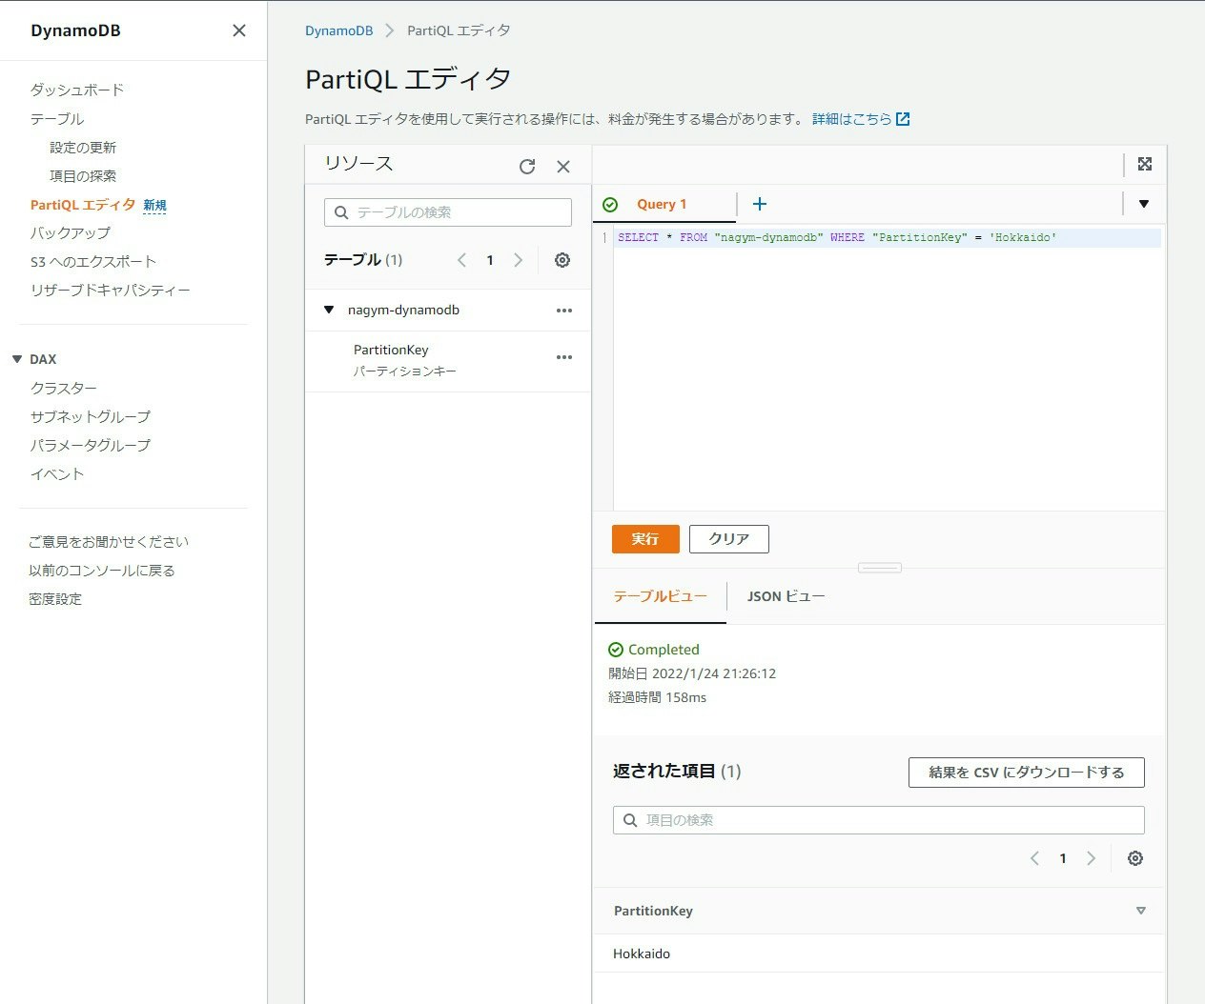The image size is (1205, 1004).
Task: Sort by PartitionKey column arrow
Action: click(1141, 911)
